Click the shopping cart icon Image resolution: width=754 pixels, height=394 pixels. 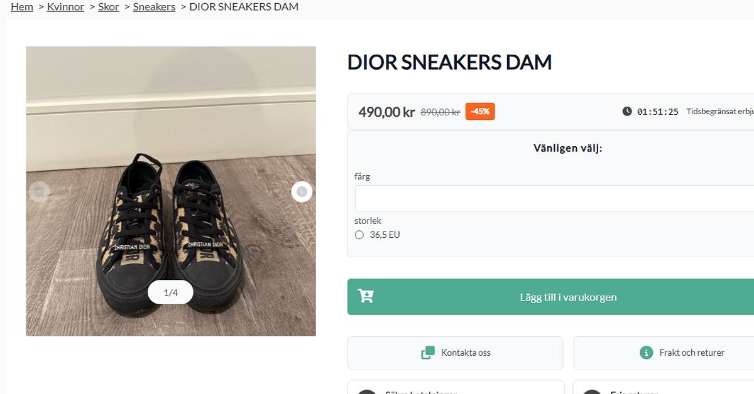pyautogui.click(x=366, y=296)
